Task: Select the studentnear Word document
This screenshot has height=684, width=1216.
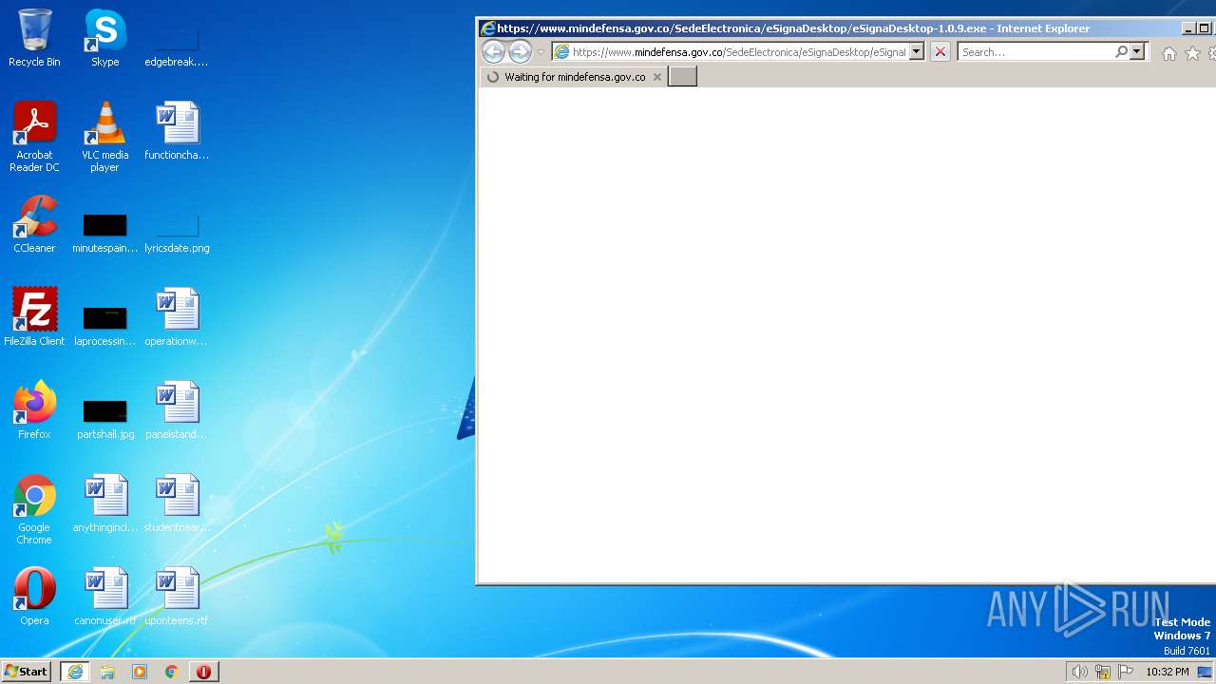Action: (x=176, y=503)
